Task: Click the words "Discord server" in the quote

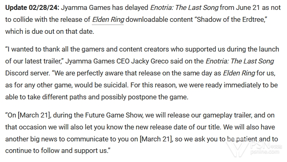Action: 27,73
